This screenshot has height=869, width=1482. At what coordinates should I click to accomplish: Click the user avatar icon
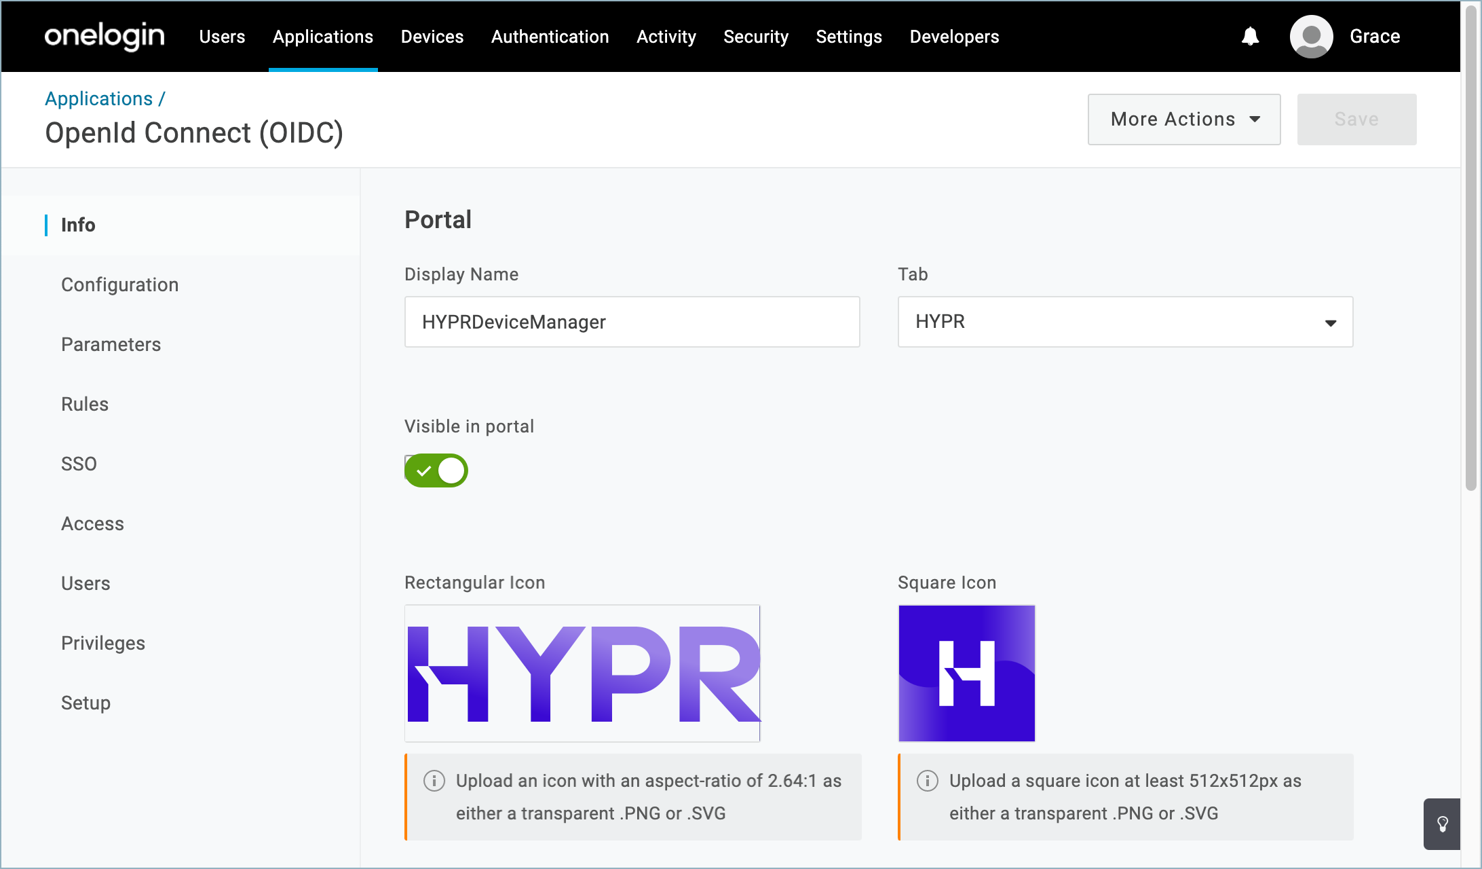click(1311, 36)
